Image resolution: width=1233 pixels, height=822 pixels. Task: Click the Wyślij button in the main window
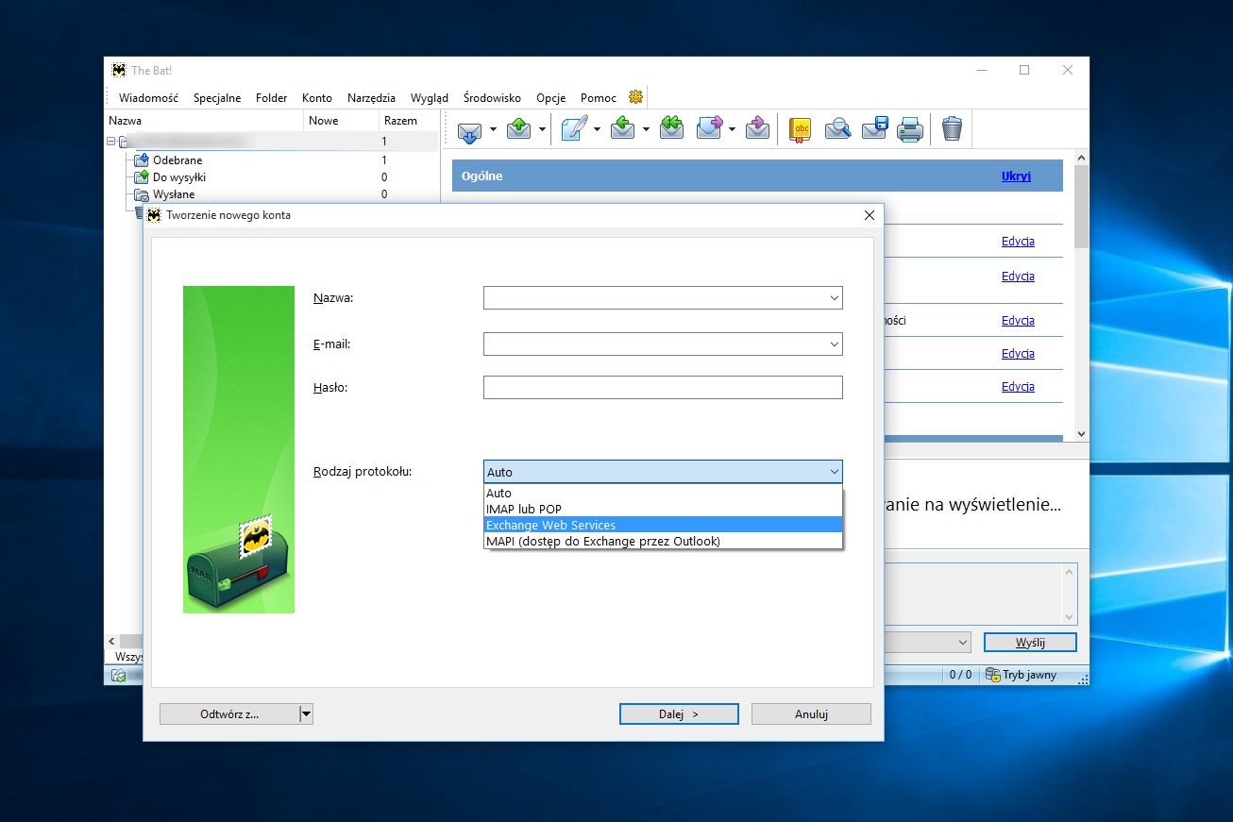(1030, 643)
